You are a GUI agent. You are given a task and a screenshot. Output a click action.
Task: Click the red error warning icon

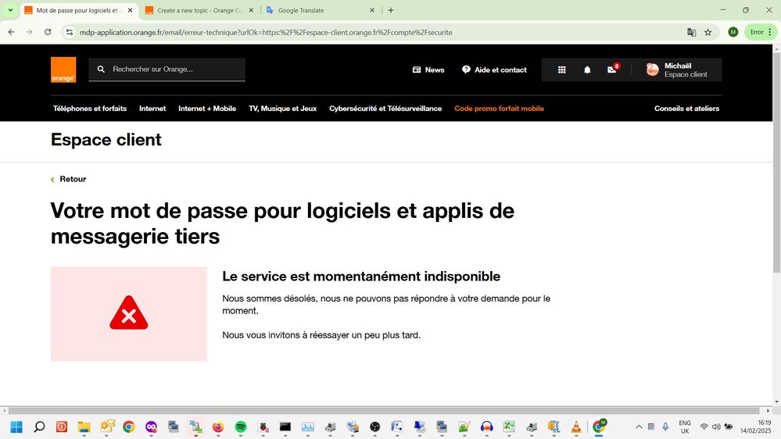coord(129,313)
